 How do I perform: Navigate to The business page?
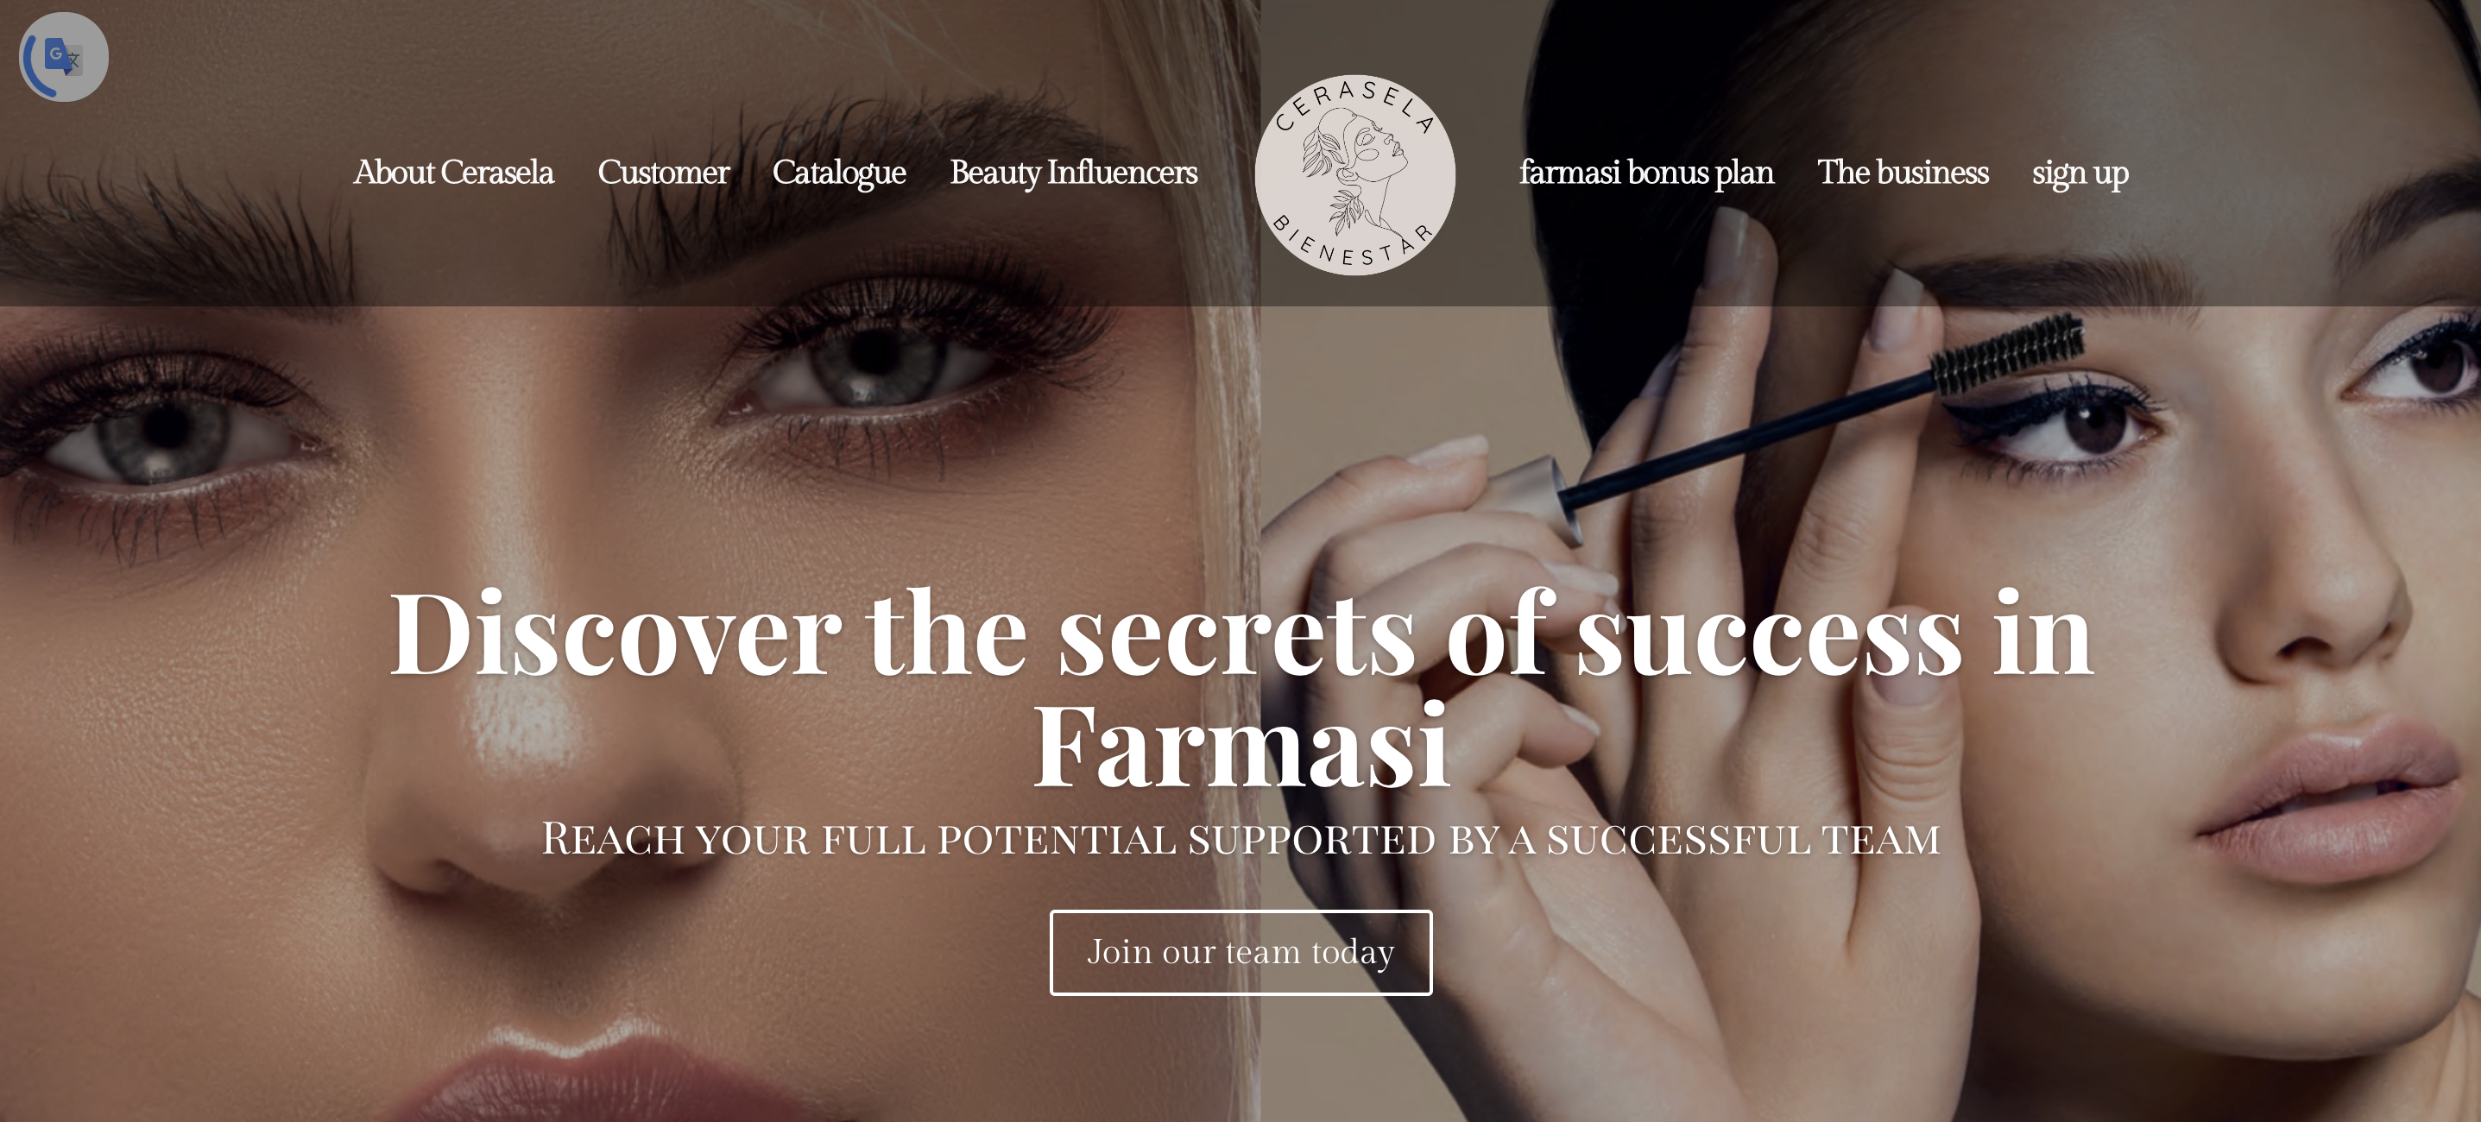[1902, 173]
